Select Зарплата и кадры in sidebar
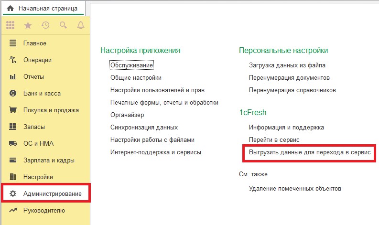 tap(49, 160)
